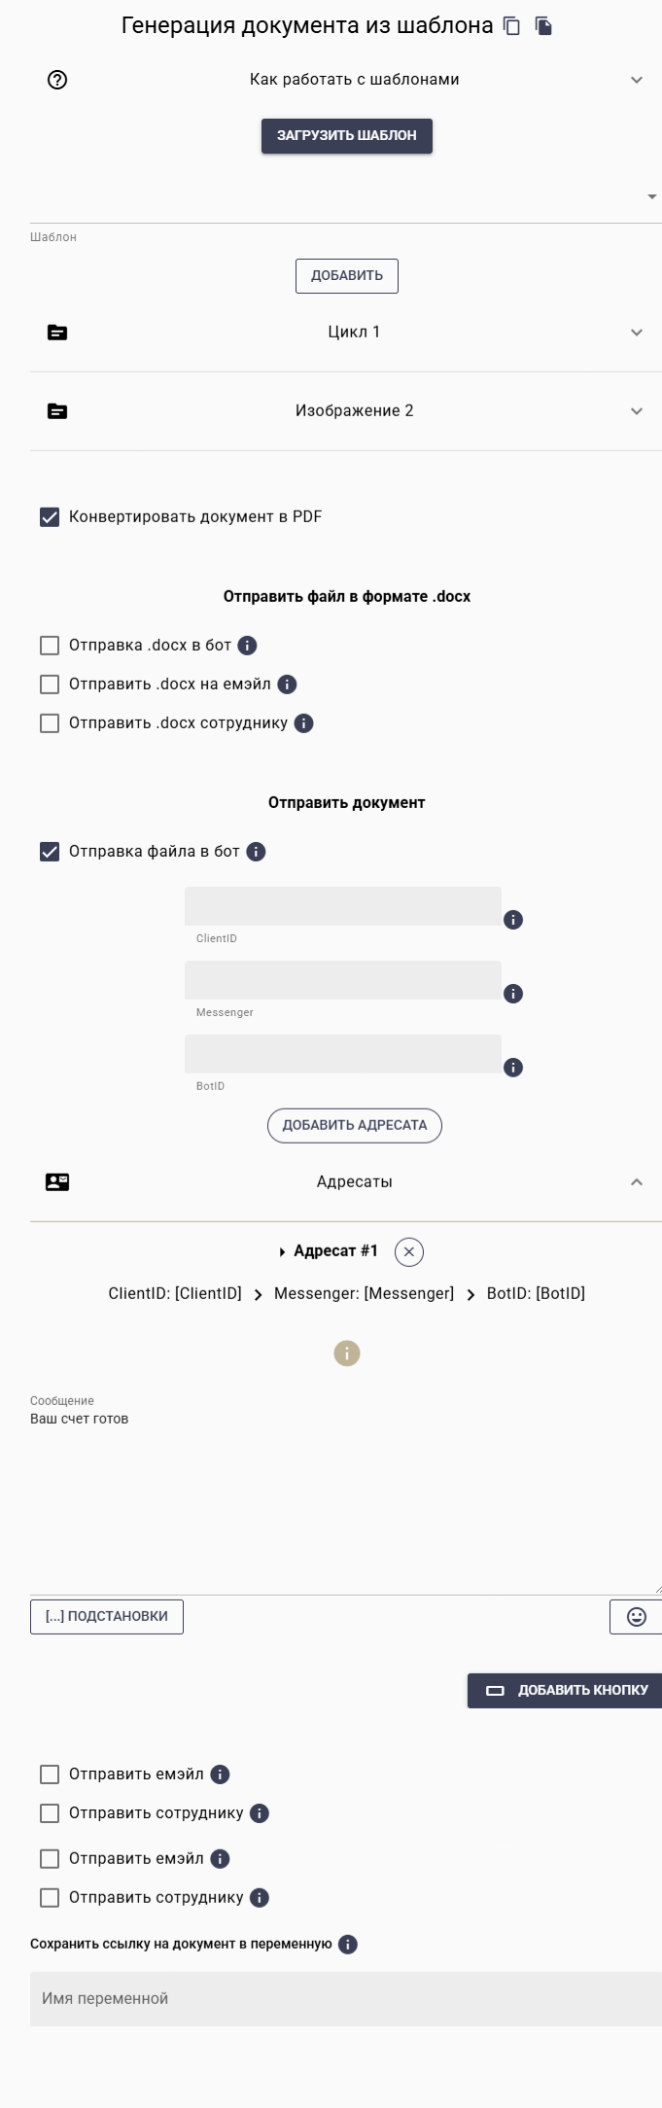Screen dimensions: 662x2108
Task: Open the Шаблон dropdown
Action: click(x=651, y=194)
